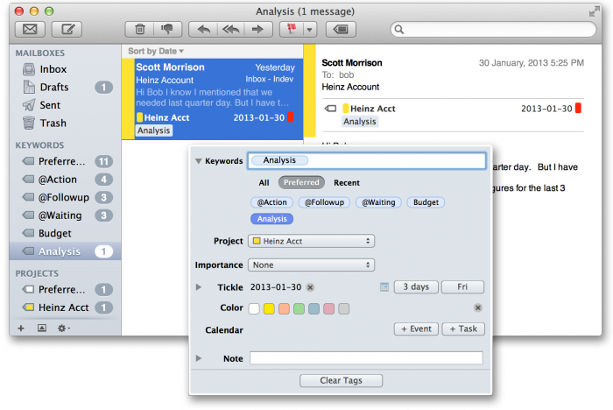Forward message with the right arrow icon

click(258, 29)
